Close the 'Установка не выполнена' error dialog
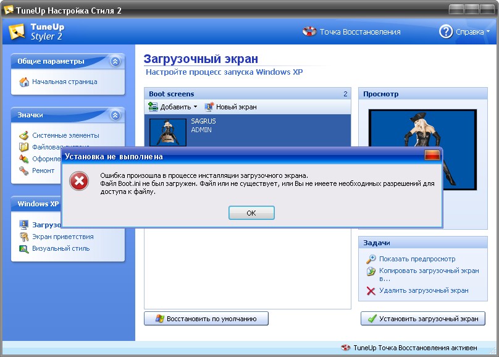The width and height of the screenshot is (499, 357). [x=432, y=156]
